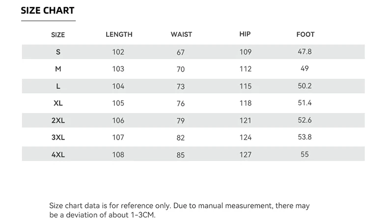Click the FOOT column header
The height and width of the screenshot is (221, 388).
[305, 34]
